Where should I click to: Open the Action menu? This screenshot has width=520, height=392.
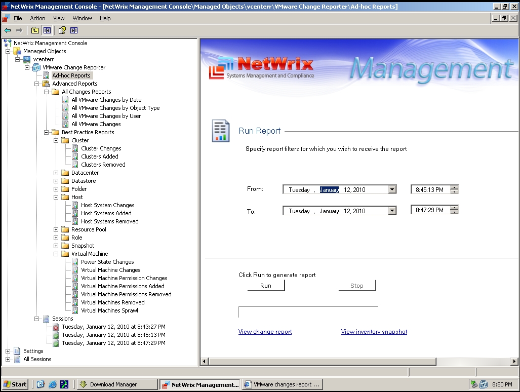tap(37, 18)
